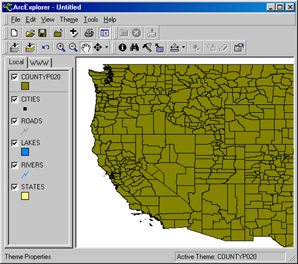Select the LAKES theme name
The height and width of the screenshot is (264, 298).
(x=30, y=143)
